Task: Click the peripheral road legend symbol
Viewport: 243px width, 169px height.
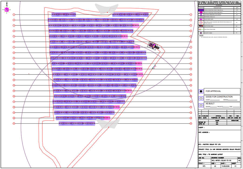Action: 201,17
